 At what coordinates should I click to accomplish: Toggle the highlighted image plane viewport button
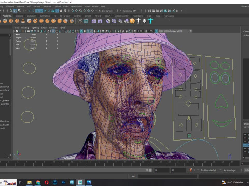(53, 31)
